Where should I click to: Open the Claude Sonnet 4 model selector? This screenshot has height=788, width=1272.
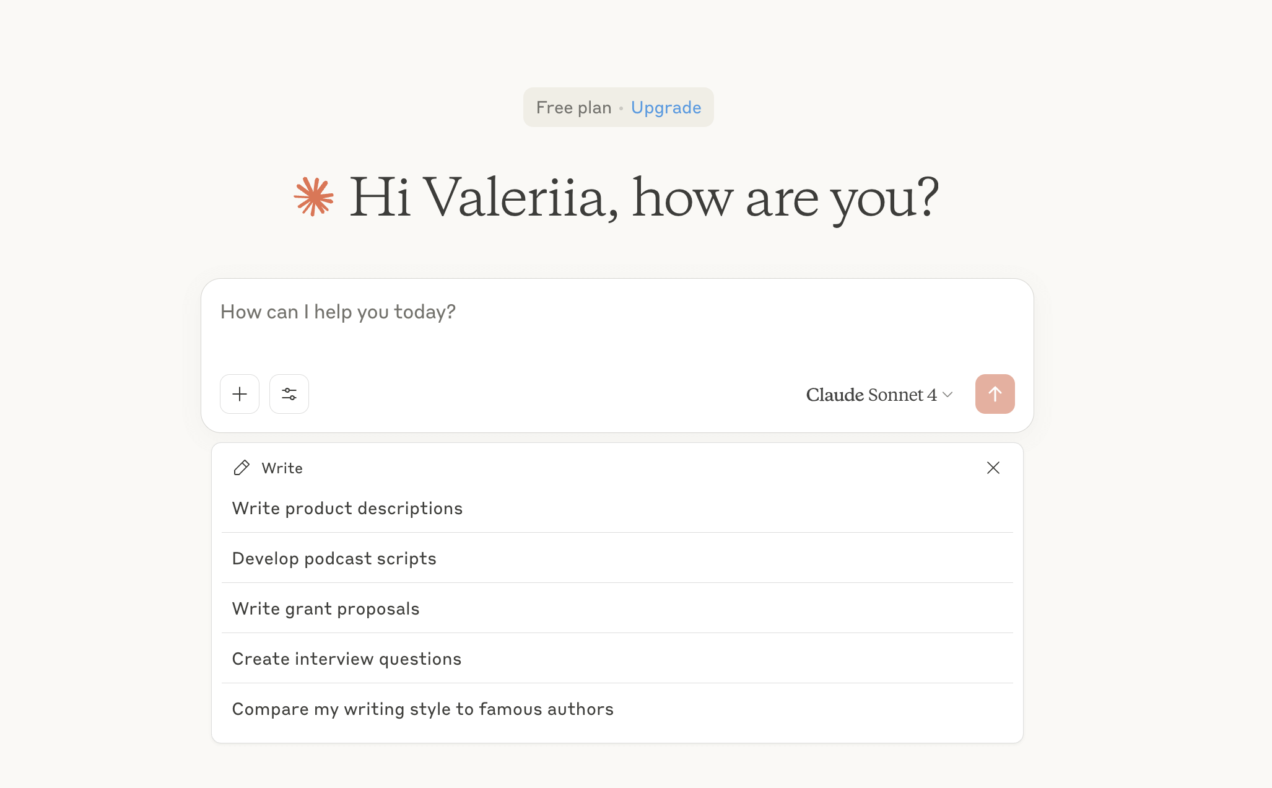(x=871, y=395)
